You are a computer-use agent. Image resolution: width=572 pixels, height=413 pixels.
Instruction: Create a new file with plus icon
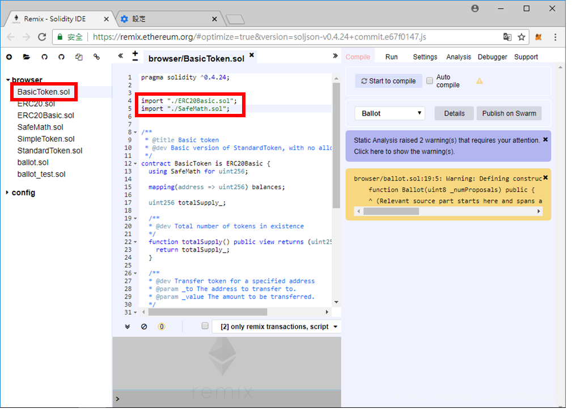tap(9, 57)
